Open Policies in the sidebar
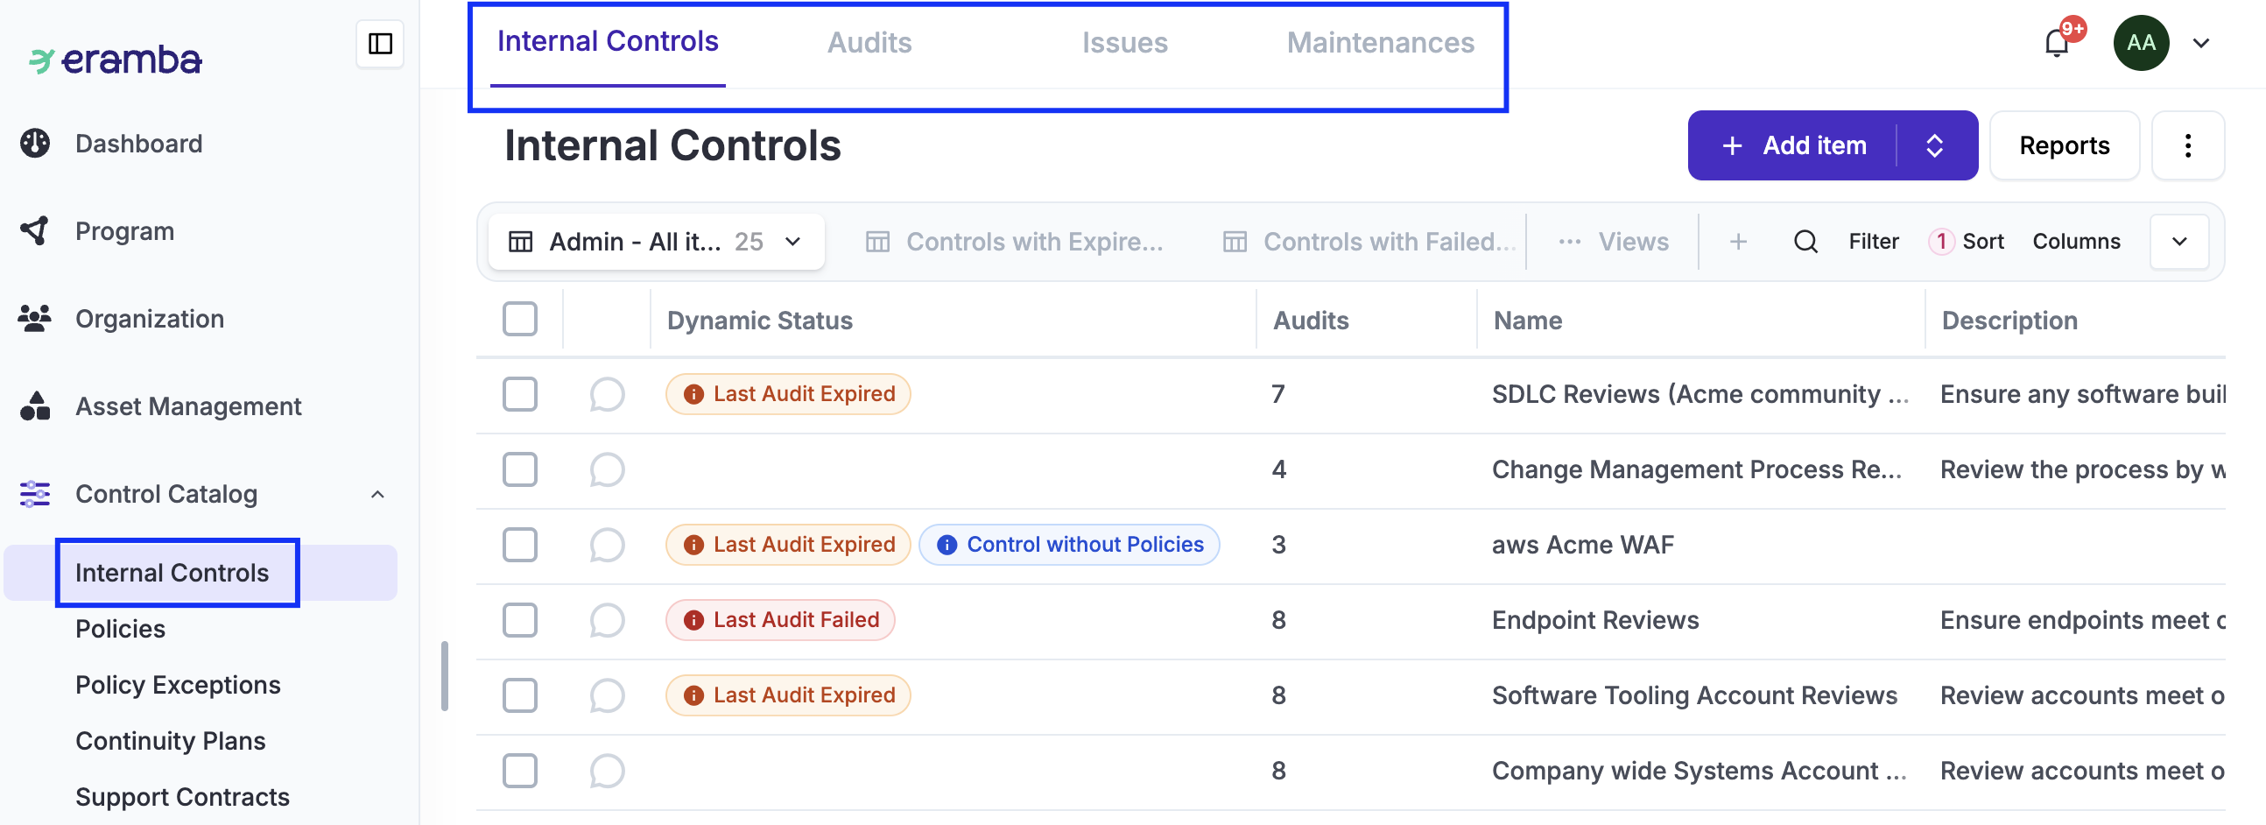The image size is (2266, 825). [x=120, y=629]
